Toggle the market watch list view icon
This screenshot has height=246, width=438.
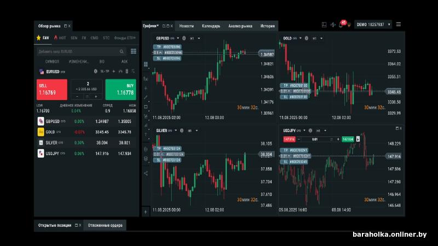(134, 51)
